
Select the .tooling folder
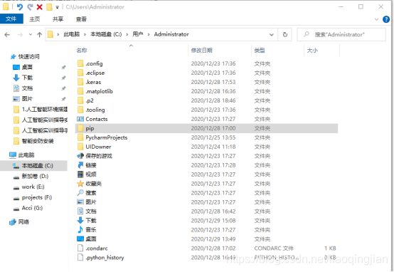point(95,110)
